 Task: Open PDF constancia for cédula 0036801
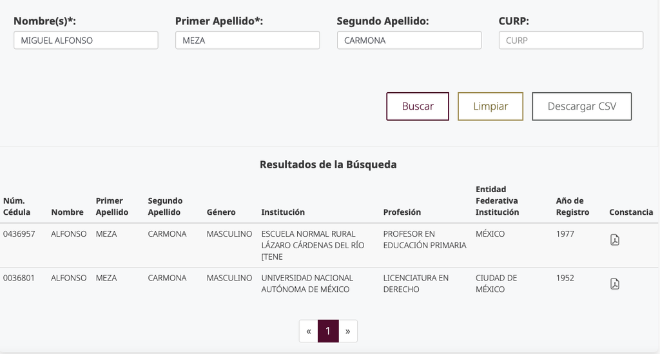[614, 284]
